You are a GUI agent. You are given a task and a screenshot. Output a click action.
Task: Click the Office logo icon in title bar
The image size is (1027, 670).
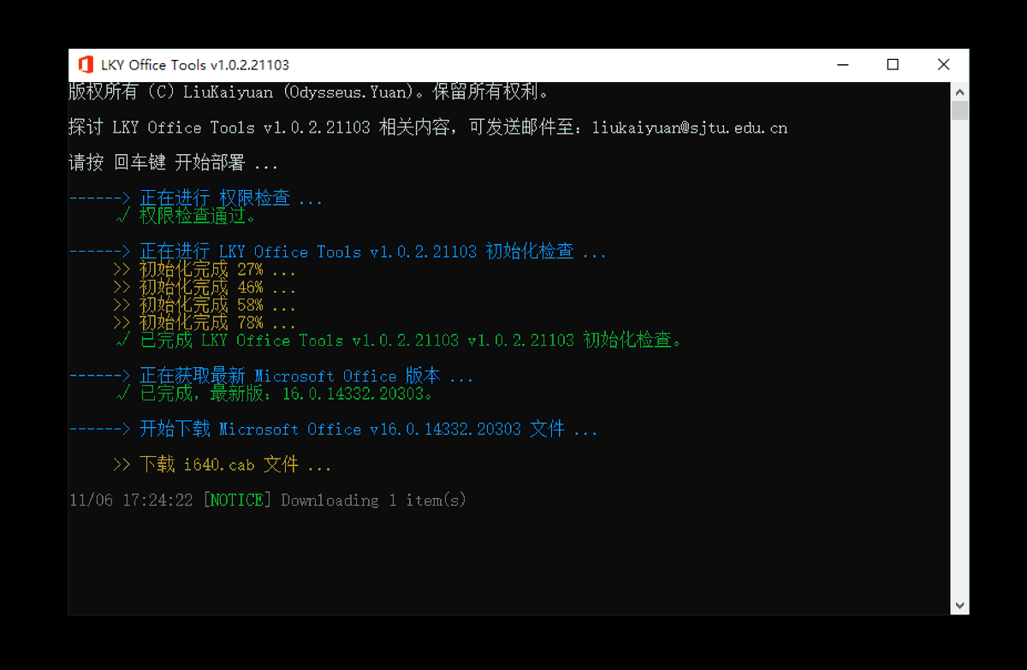pyautogui.click(x=86, y=65)
